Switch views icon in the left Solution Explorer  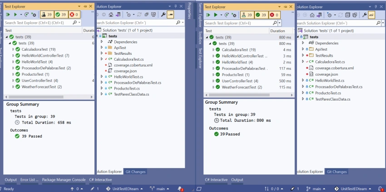(118, 15)
